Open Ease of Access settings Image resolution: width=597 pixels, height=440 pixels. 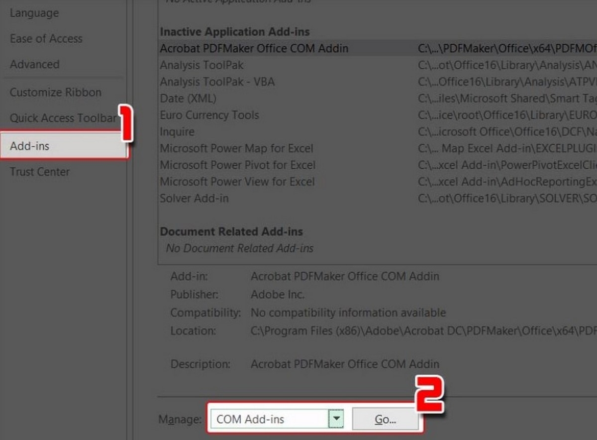pos(46,38)
